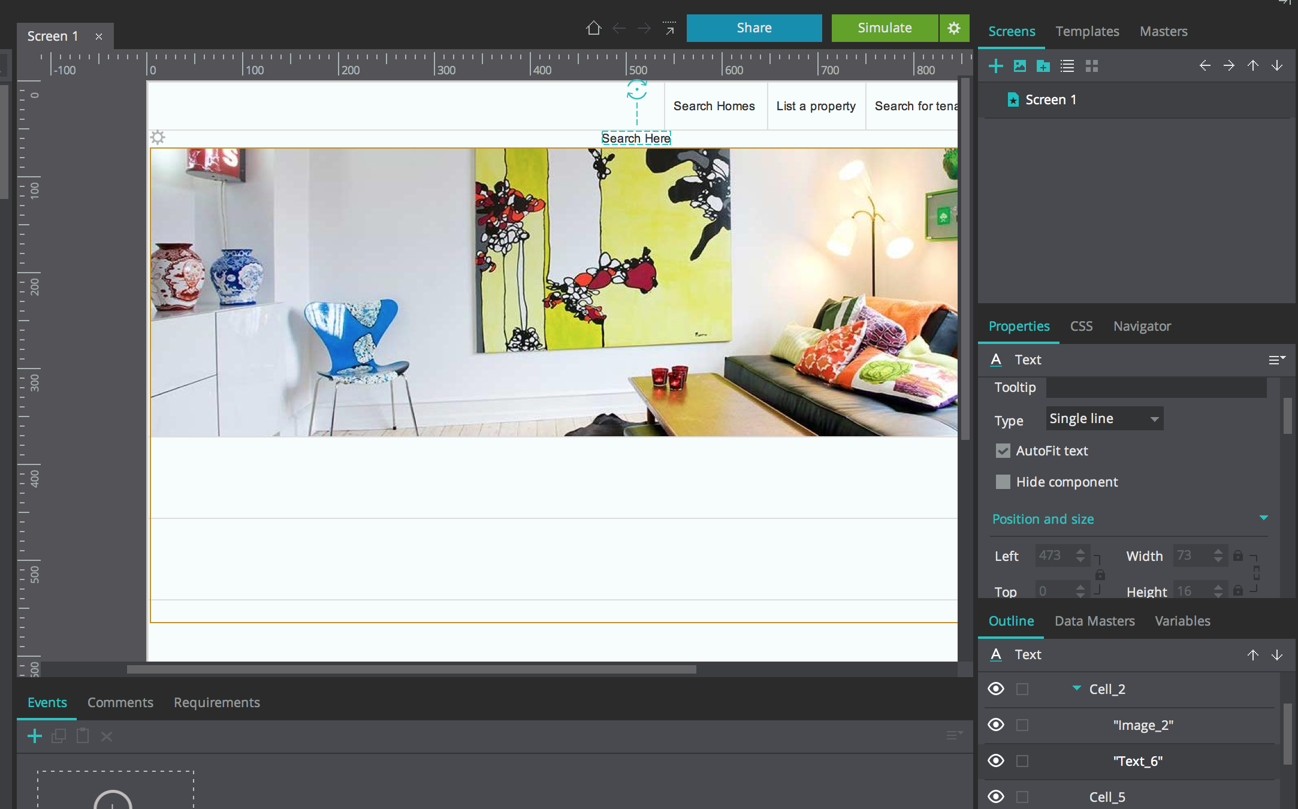Click the Share button
This screenshot has width=1298, height=809.
(754, 28)
